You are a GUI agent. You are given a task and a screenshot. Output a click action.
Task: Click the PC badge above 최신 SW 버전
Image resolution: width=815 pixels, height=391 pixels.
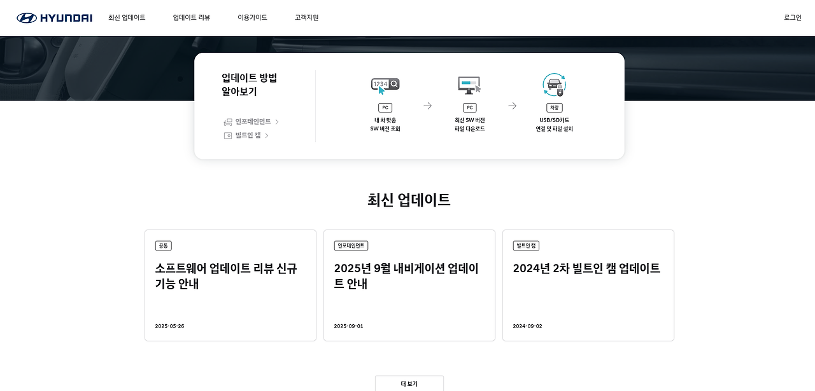point(469,107)
